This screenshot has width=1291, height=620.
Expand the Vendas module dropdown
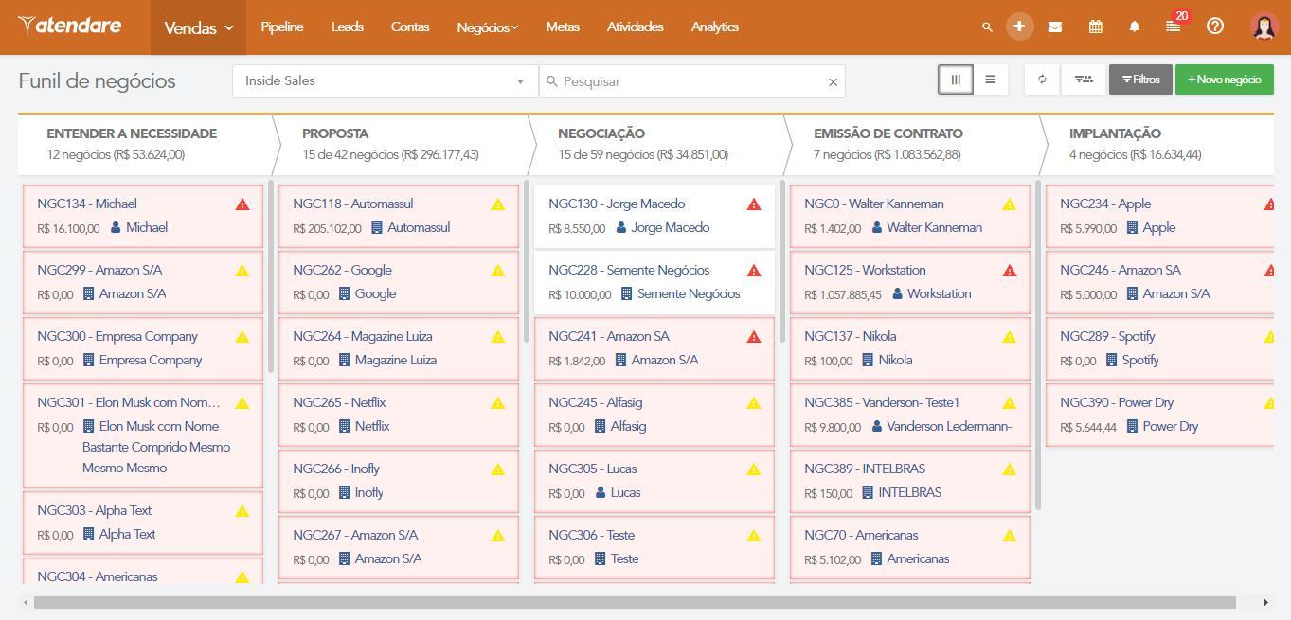coord(198,27)
